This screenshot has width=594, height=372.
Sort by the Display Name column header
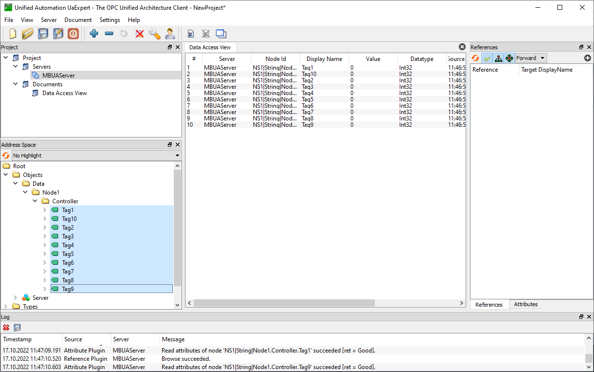(324, 59)
